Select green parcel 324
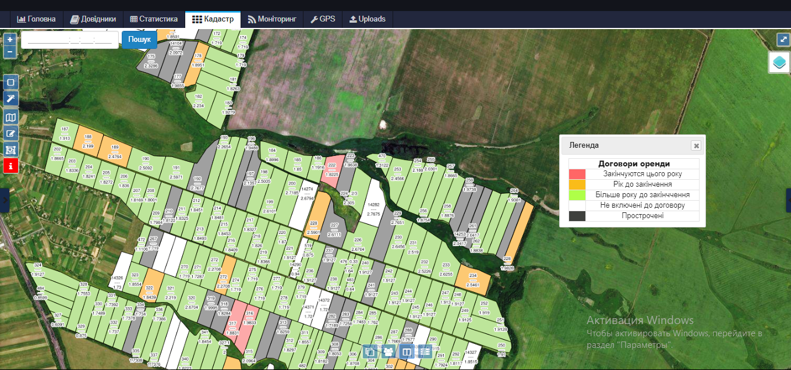791x370 pixels. pos(39,269)
